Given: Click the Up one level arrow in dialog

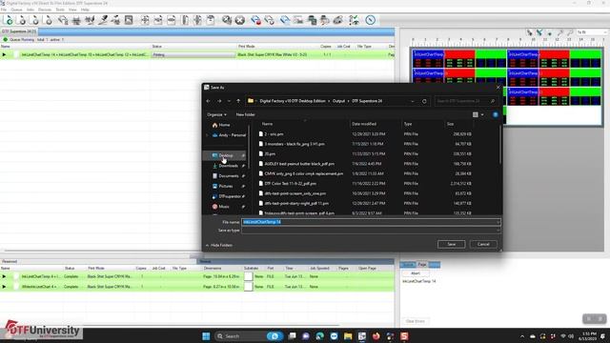Looking at the screenshot, I should point(238,101).
